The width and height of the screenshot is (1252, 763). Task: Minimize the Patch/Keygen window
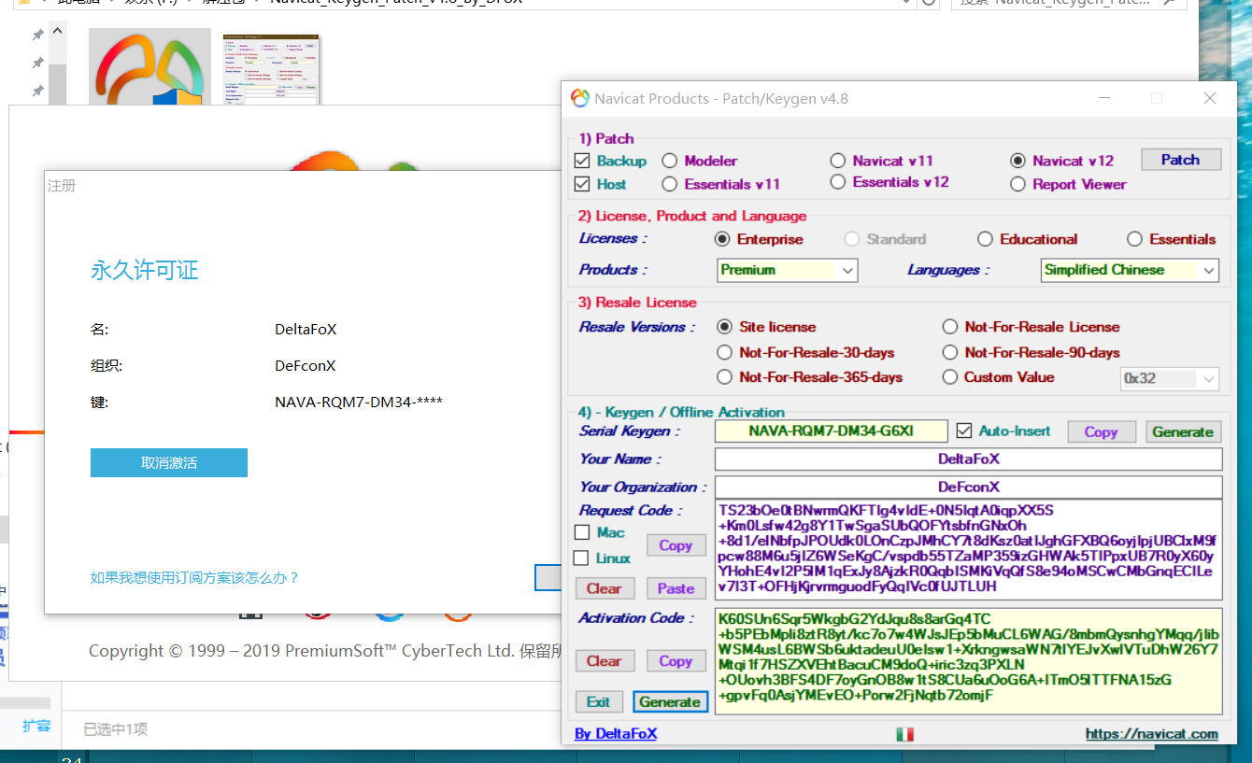pyautogui.click(x=1103, y=98)
